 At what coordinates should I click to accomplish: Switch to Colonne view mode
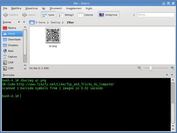tap(85, 15)
